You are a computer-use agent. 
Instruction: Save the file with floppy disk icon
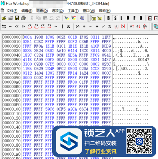(x=17, y=18)
